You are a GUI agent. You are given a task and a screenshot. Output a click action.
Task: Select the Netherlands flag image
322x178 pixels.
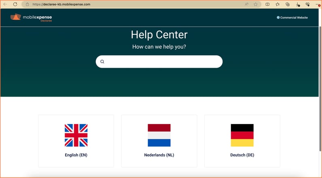(x=159, y=135)
